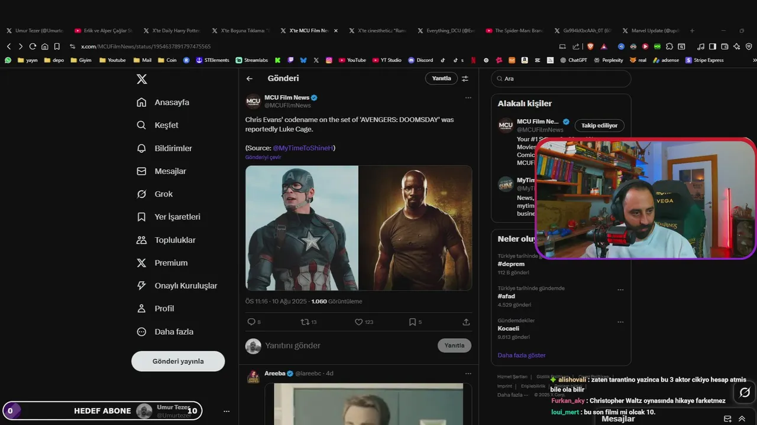Click the browser back arrow

tap(8, 46)
